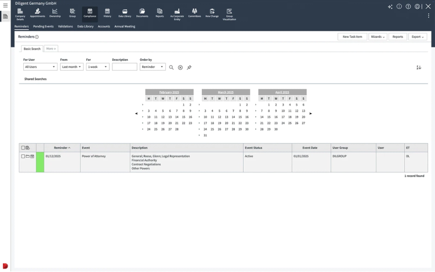Switch to the Pending Events tab

point(43,27)
